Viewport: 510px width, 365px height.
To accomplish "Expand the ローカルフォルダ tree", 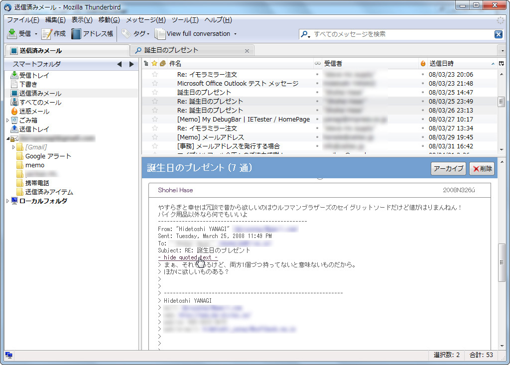I will coord(7,201).
